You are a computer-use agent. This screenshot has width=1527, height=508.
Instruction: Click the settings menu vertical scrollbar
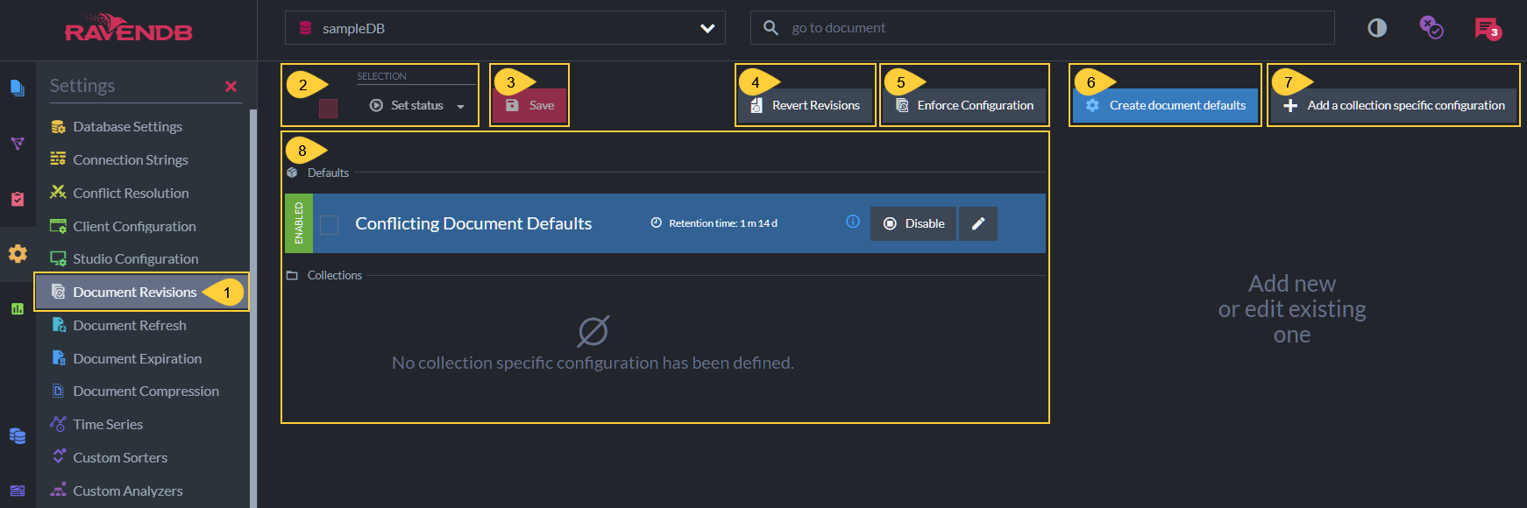point(253,308)
